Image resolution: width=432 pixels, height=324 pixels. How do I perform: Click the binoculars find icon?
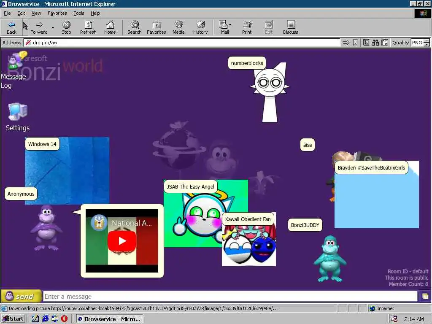point(375,43)
